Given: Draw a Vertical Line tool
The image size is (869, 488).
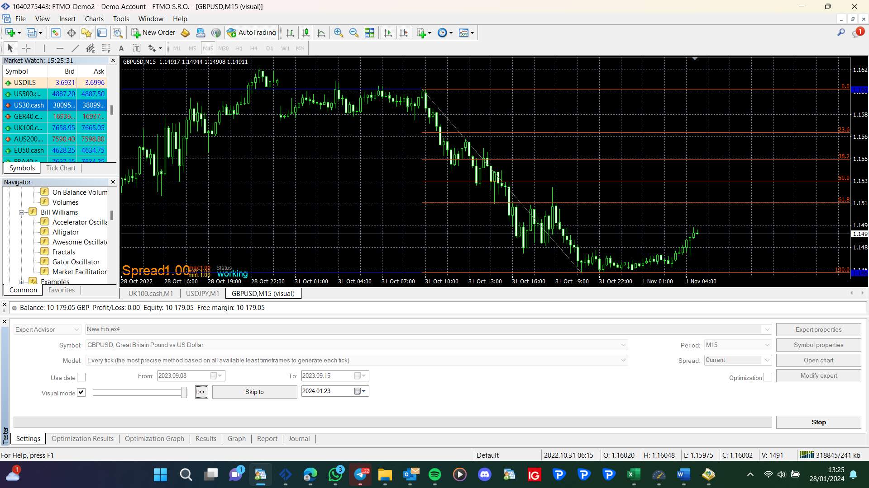Looking at the screenshot, I should pyautogui.click(x=44, y=48).
